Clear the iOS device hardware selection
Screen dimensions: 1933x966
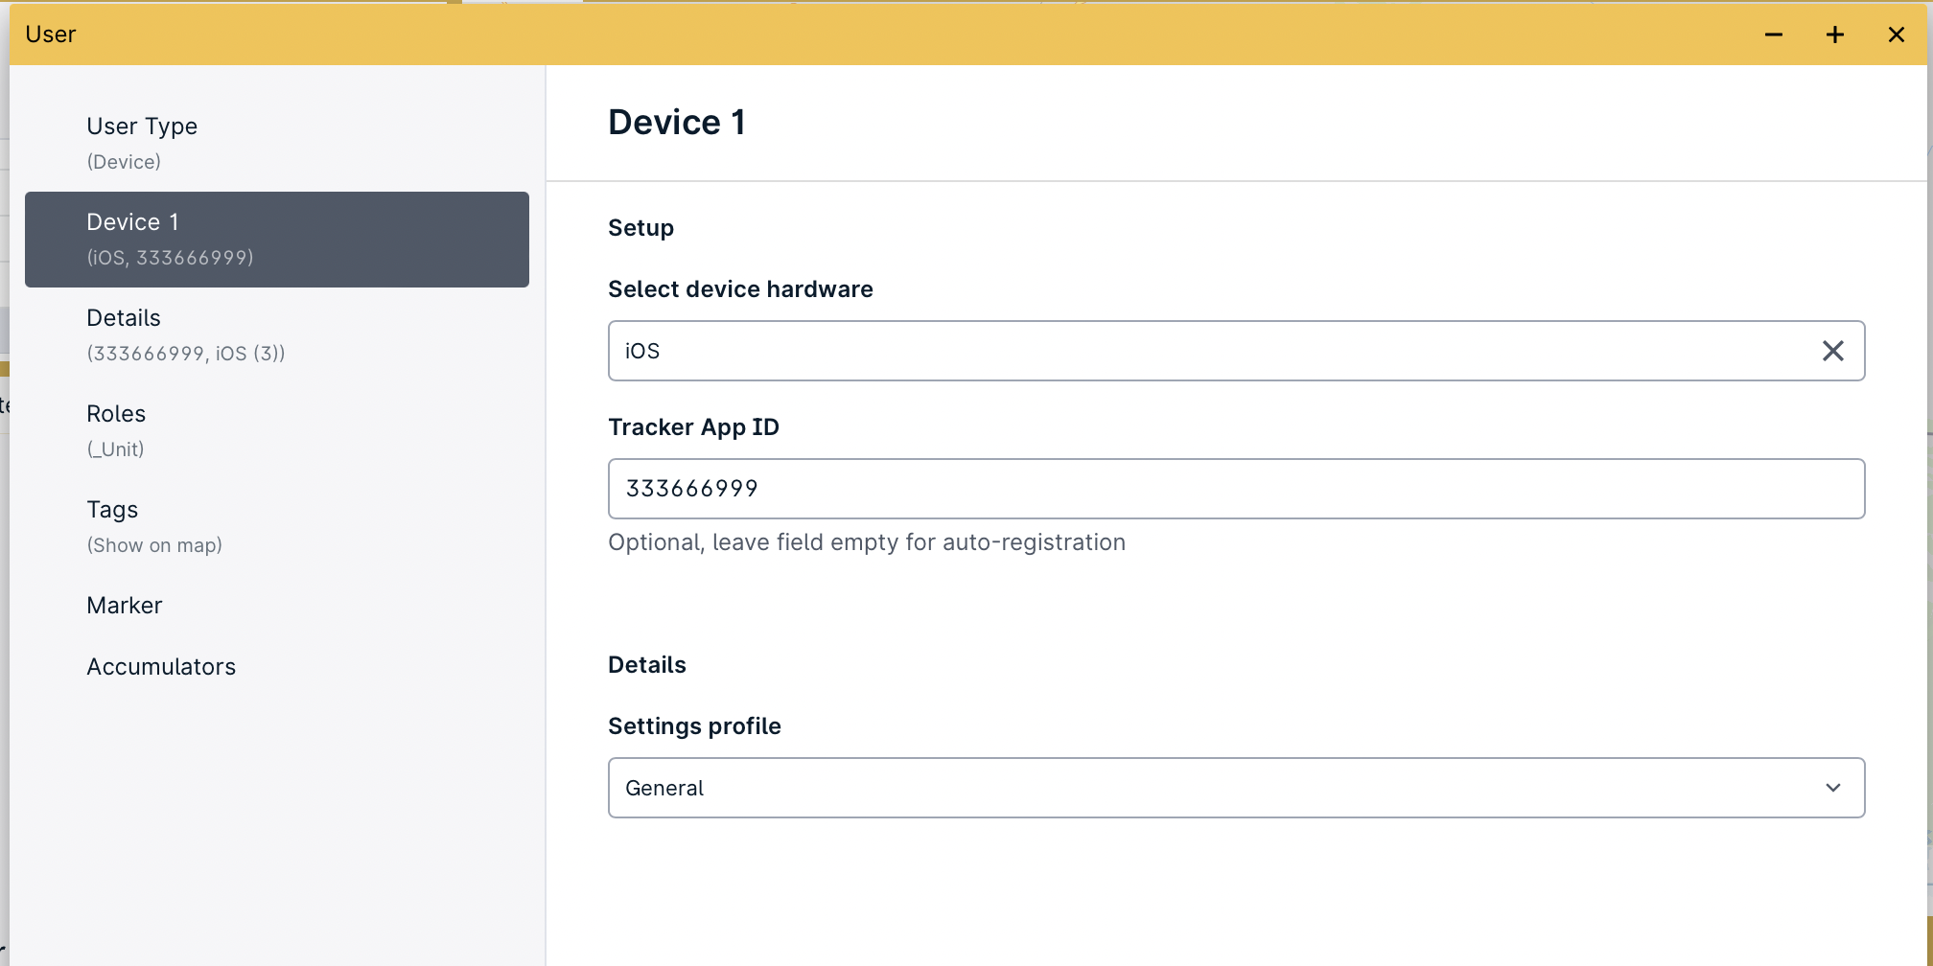tap(1833, 351)
